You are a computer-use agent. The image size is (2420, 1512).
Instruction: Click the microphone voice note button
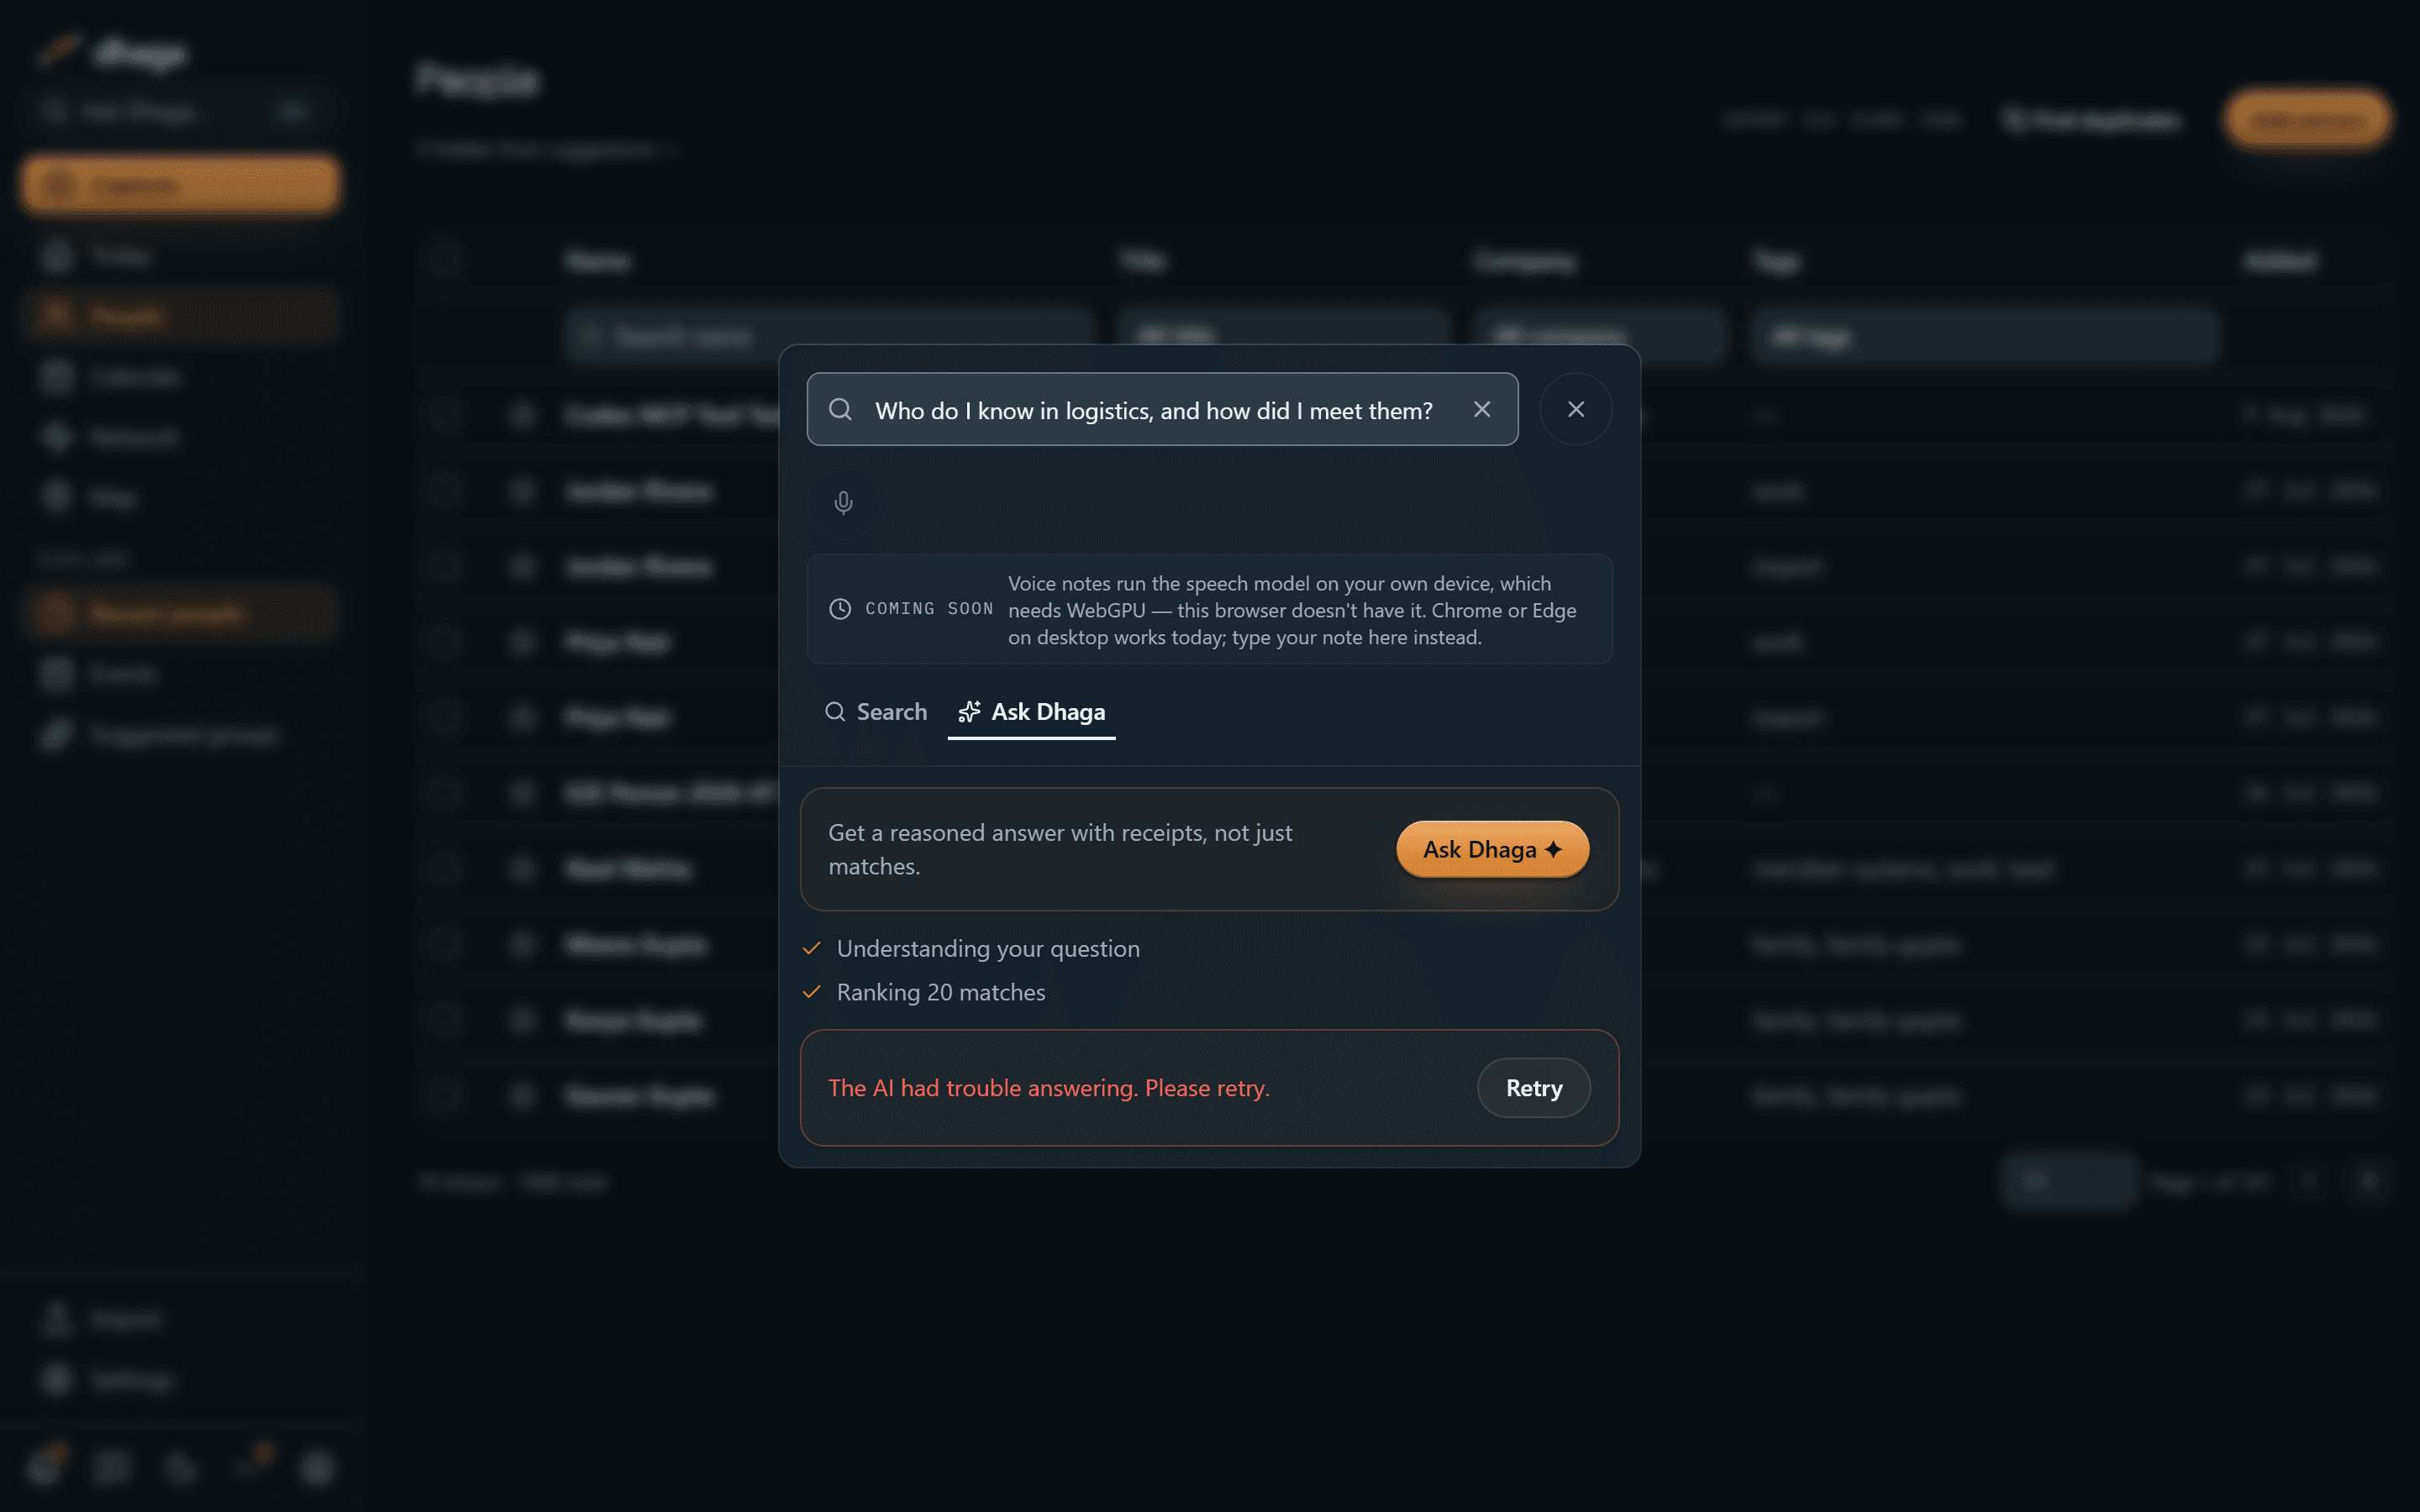pos(843,502)
